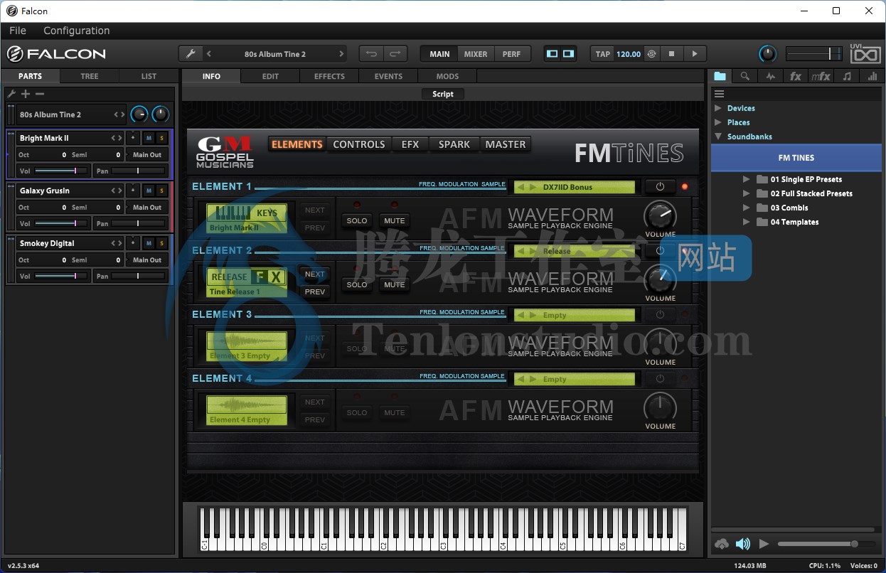Open the wrench settings next to preset name
This screenshot has height=573, width=886.
click(190, 54)
